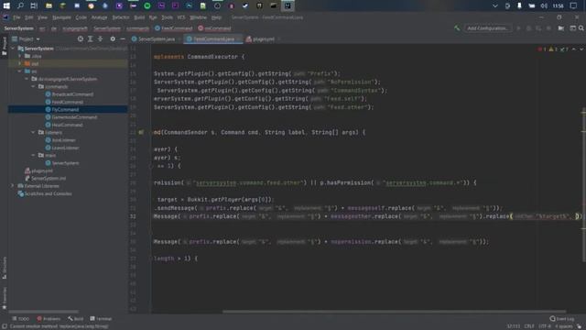The image size is (586, 330).
Task: Click the Build Project hammer icon
Action: pyautogui.click(x=457, y=28)
